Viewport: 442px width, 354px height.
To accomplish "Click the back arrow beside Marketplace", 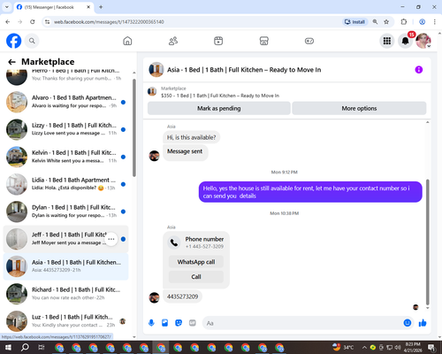I will point(11,62).
